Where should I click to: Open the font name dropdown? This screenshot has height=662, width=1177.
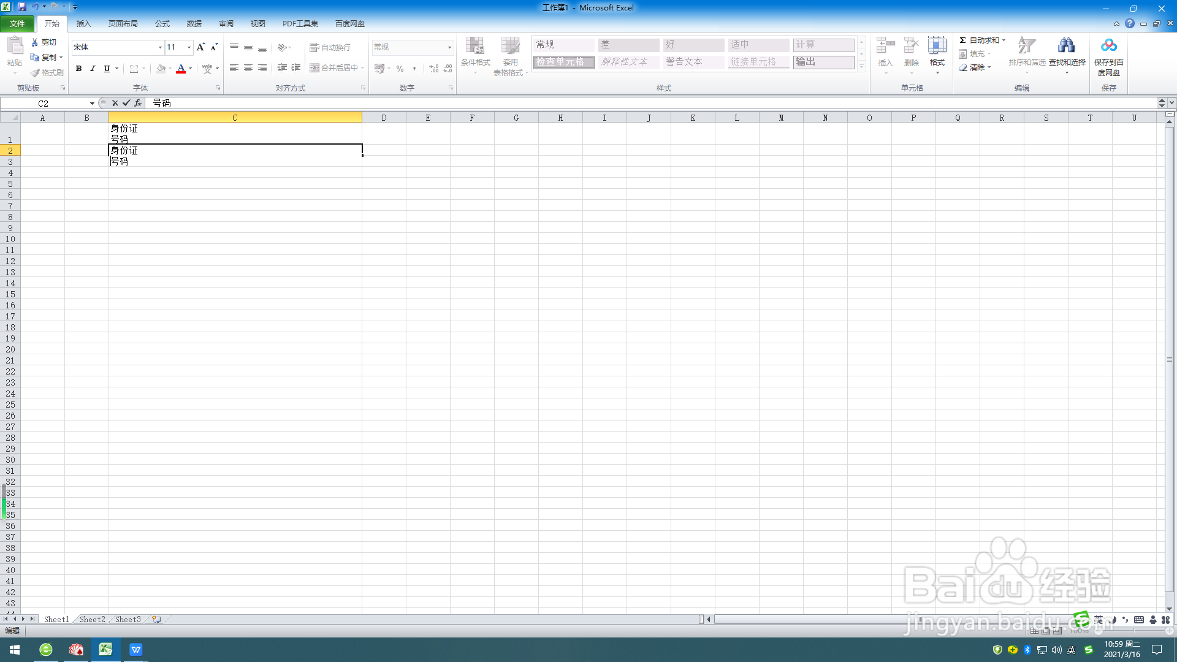[160, 47]
